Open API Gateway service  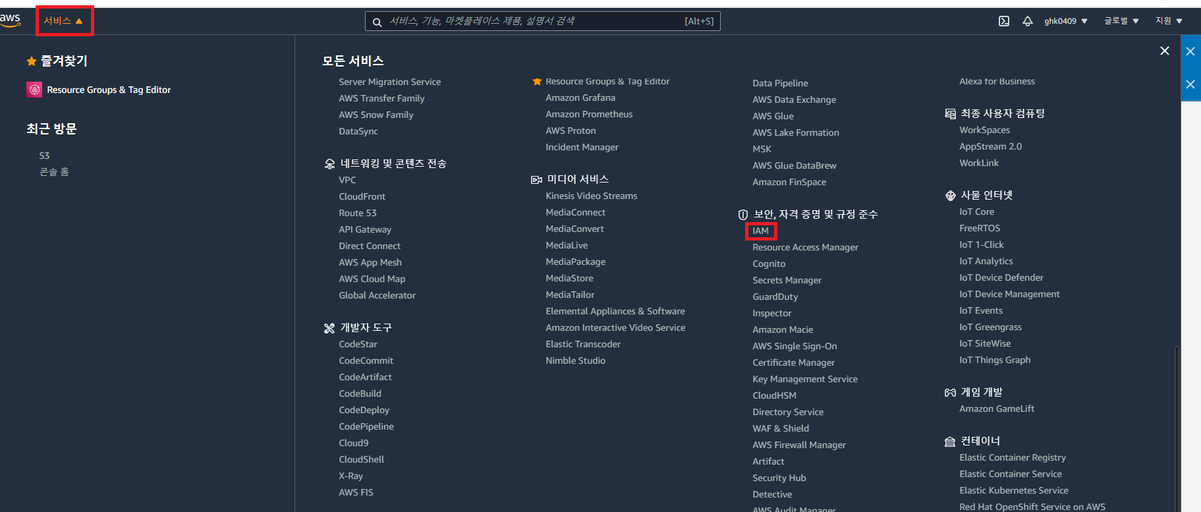pyautogui.click(x=365, y=229)
